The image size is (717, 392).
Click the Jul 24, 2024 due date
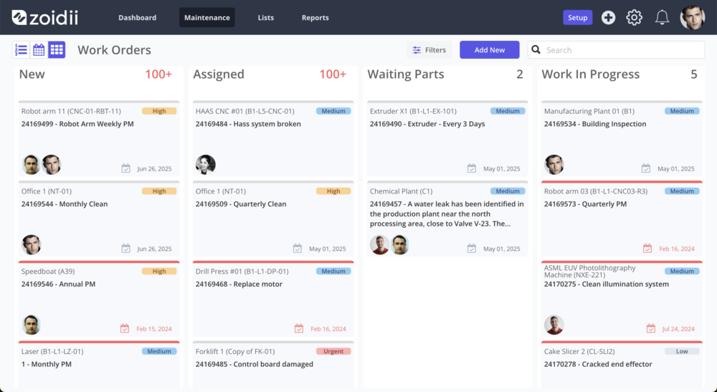pos(678,328)
